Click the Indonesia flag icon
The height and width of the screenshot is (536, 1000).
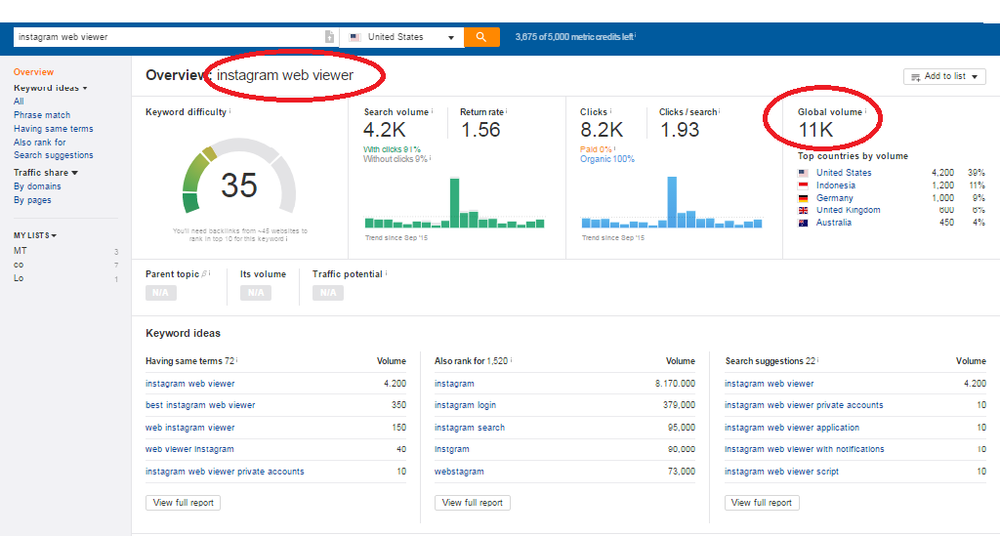click(803, 186)
